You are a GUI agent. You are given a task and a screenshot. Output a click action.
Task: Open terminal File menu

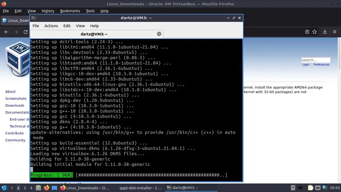pyautogui.click(x=36, y=26)
